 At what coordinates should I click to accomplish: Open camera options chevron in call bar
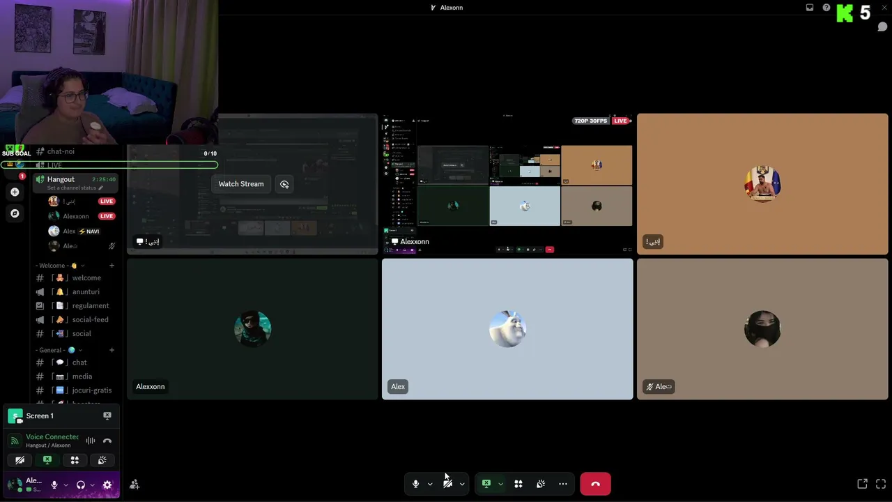click(462, 484)
